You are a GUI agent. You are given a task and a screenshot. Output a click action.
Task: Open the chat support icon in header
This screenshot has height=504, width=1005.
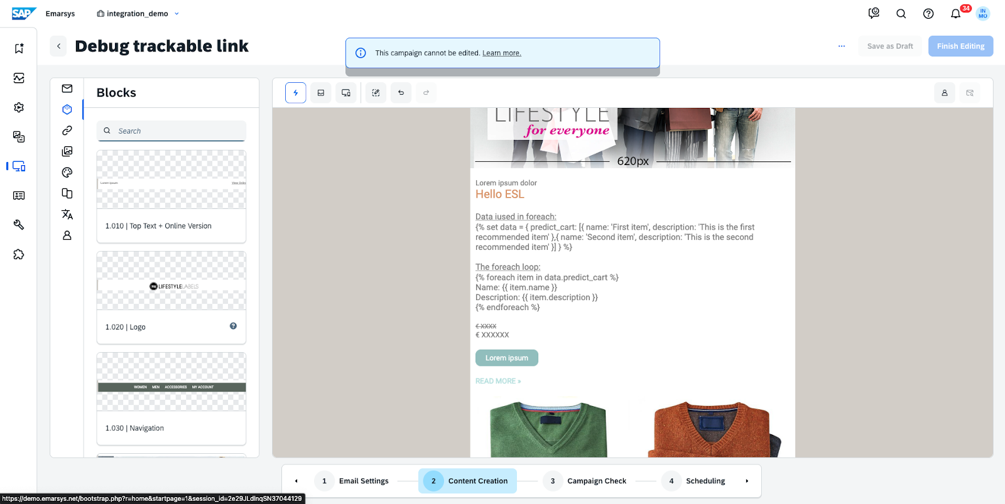pyautogui.click(x=874, y=13)
